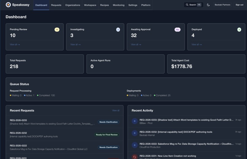The width and height of the screenshot is (247, 159).
Task: Click the Baobab Partners organization button
Action: 222,5
